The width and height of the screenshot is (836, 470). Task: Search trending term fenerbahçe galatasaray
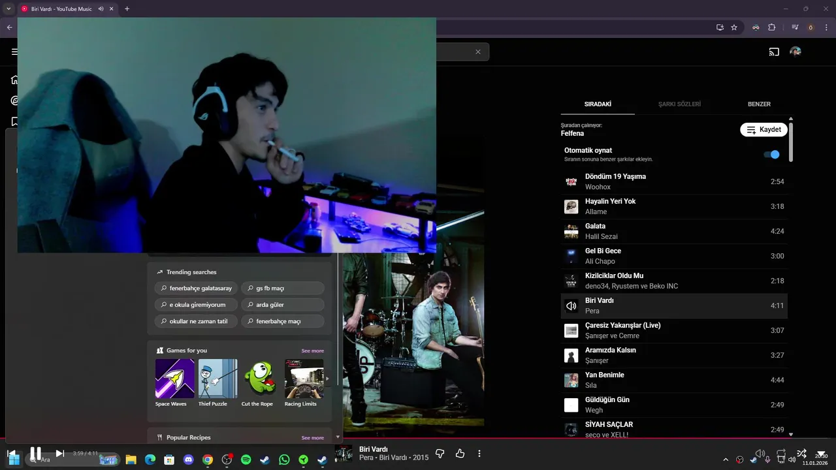(196, 288)
